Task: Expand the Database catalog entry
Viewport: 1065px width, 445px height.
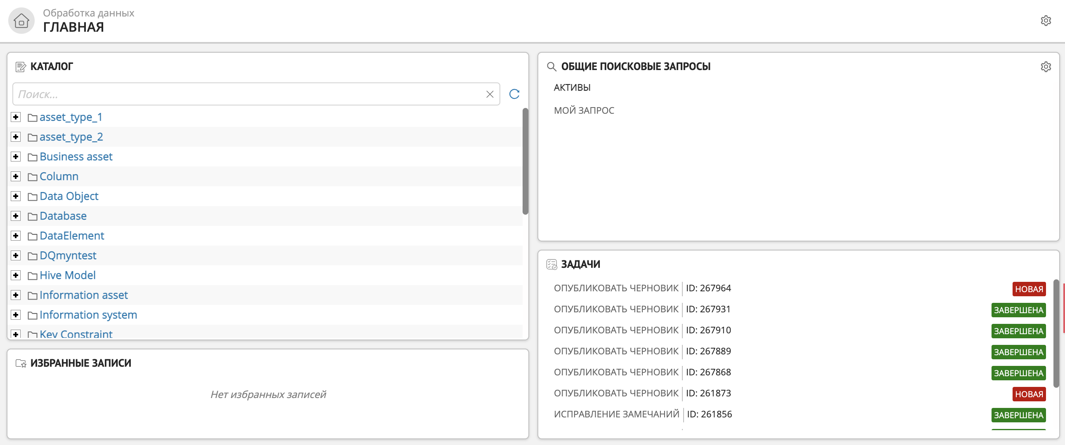Action: tap(15, 216)
